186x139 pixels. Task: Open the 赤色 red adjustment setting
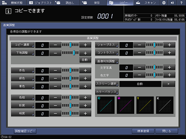(23, 70)
